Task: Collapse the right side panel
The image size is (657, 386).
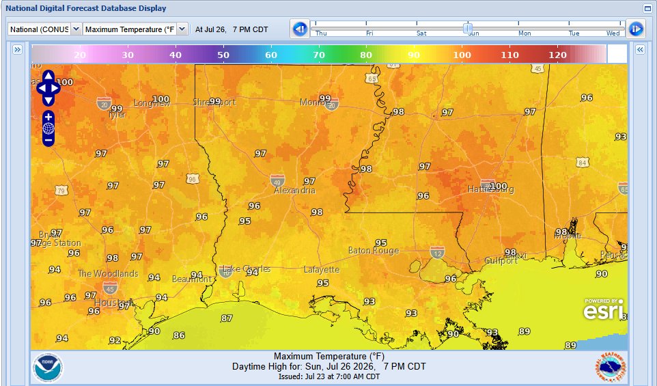Action: (640, 50)
